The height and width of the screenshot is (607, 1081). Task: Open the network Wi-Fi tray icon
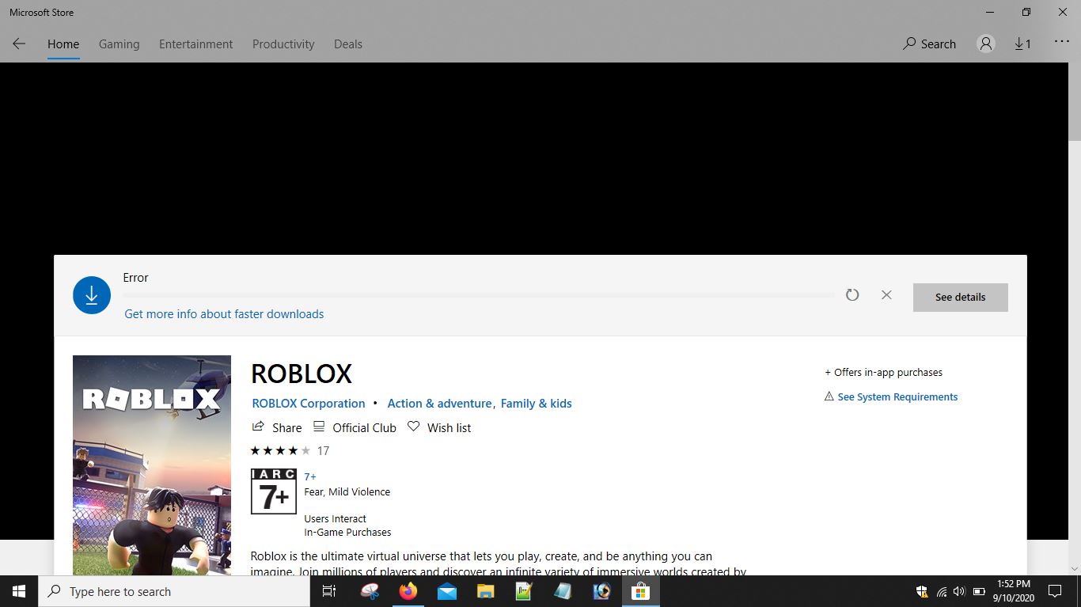coord(941,591)
